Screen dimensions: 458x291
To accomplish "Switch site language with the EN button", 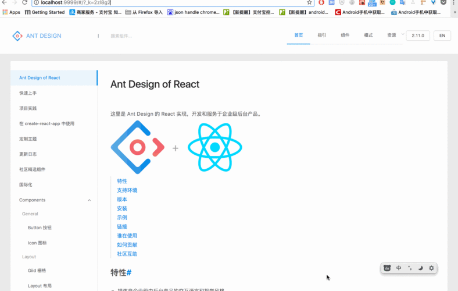I will point(442,36).
